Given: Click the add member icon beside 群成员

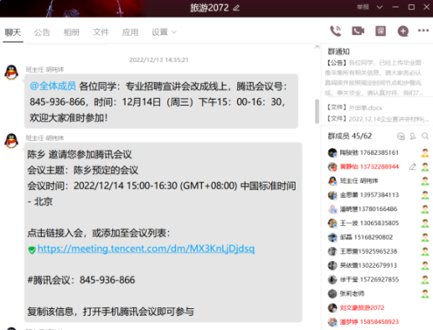Looking at the screenshot, I should tap(413, 136).
